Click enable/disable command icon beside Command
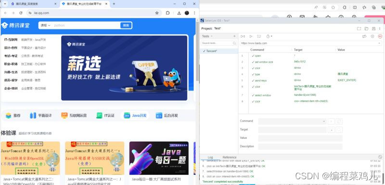The width and height of the screenshot is (385, 185). 332,121
